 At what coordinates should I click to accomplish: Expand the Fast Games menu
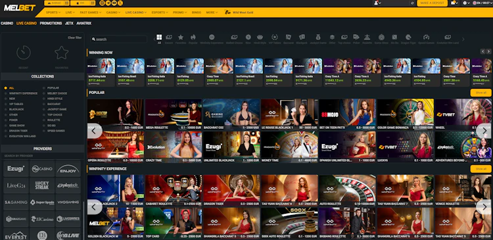click(91, 12)
